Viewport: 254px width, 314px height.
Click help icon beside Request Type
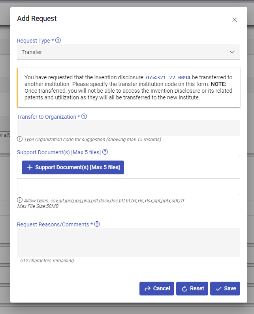[58, 40]
